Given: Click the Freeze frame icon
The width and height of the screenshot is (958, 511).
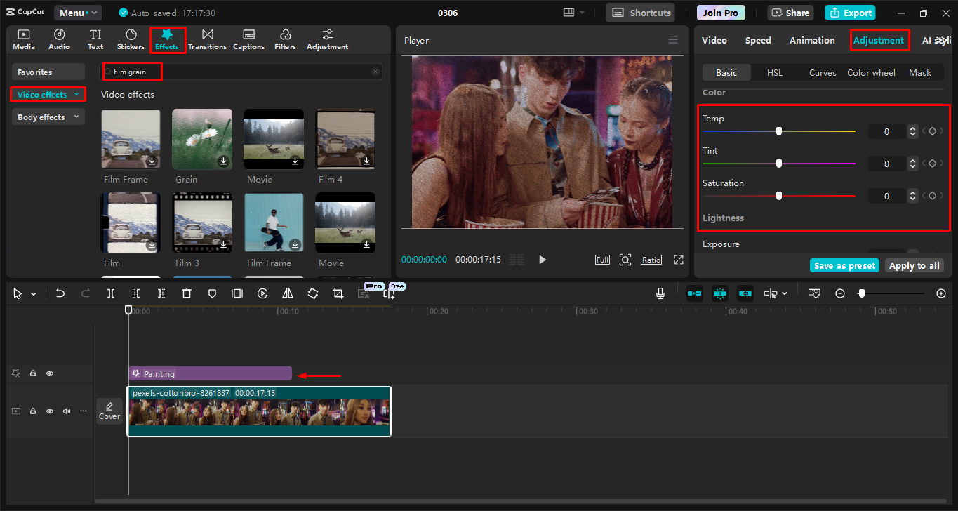Looking at the screenshot, I should click(237, 293).
